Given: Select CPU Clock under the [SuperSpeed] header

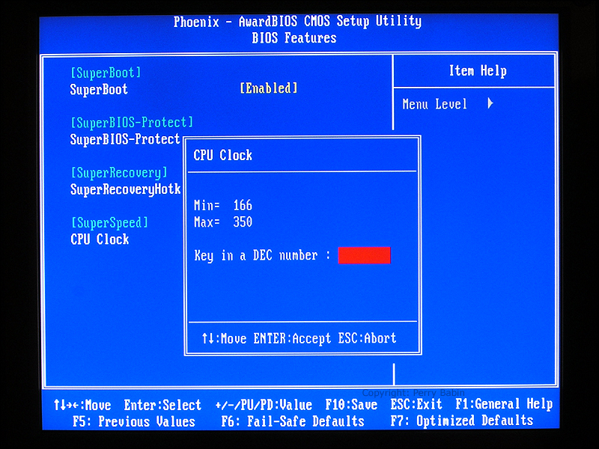Looking at the screenshot, I should 100,239.
